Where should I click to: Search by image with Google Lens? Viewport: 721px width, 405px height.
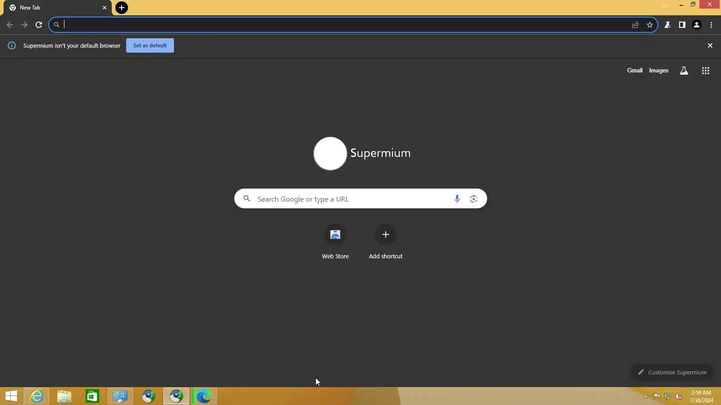[474, 198]
